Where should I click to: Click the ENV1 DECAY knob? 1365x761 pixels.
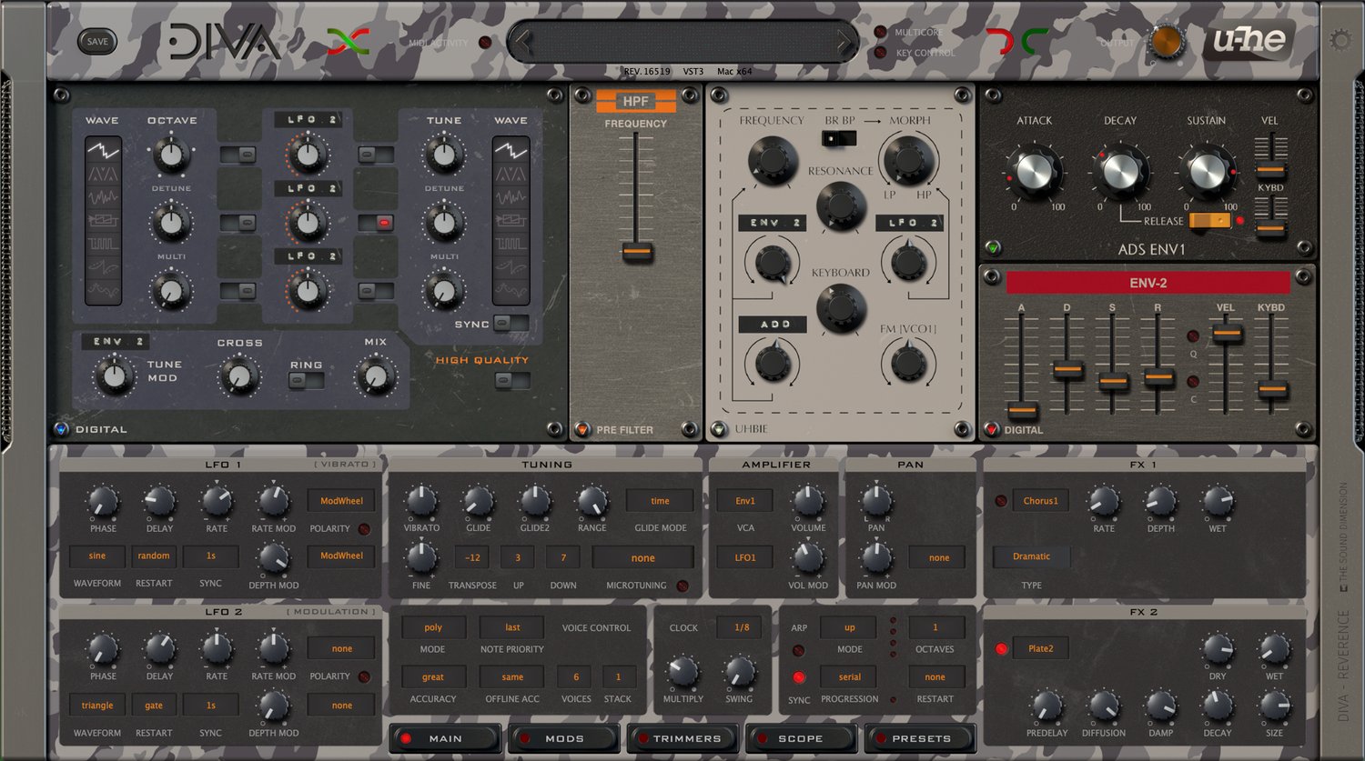click(1120, 172)
